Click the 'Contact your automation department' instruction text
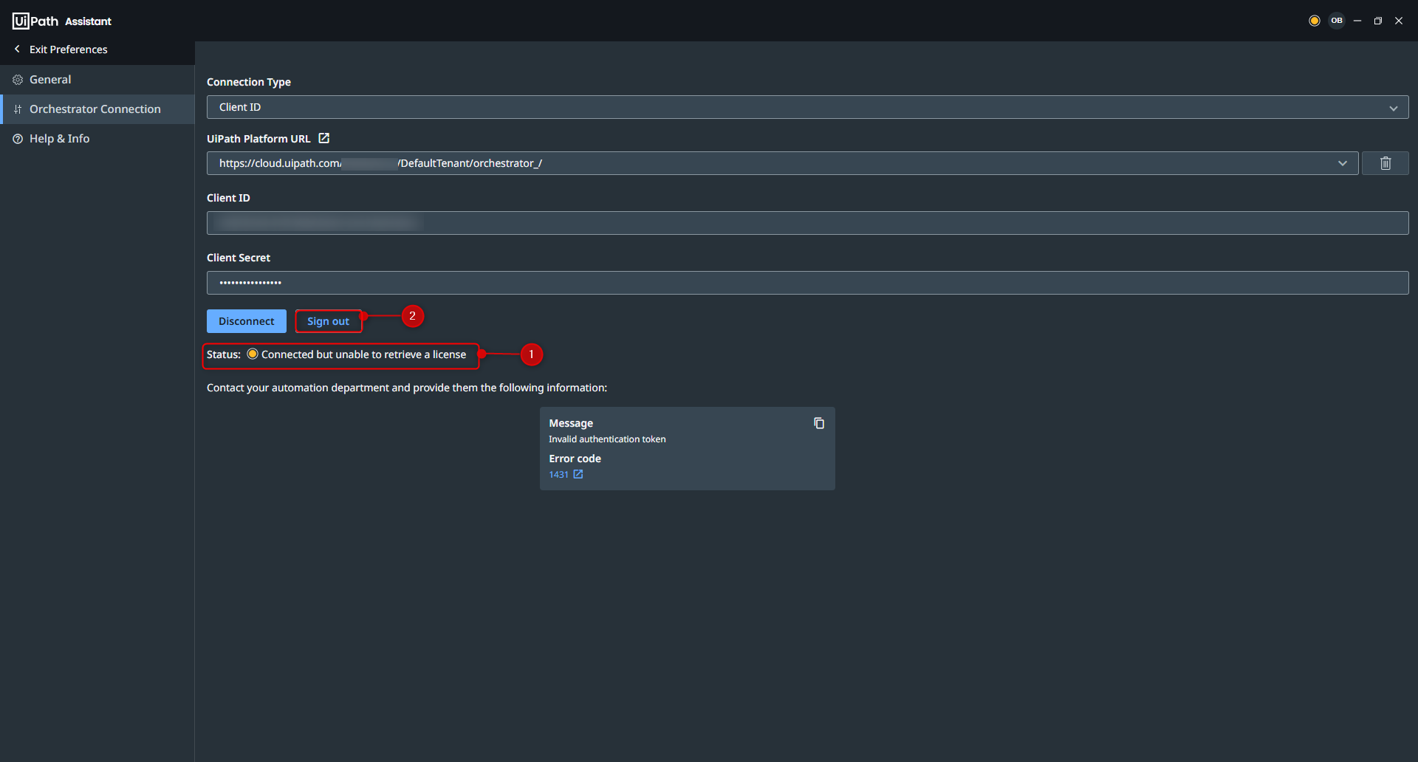This screenshot has width=1418, height=762. click(407, 388)
